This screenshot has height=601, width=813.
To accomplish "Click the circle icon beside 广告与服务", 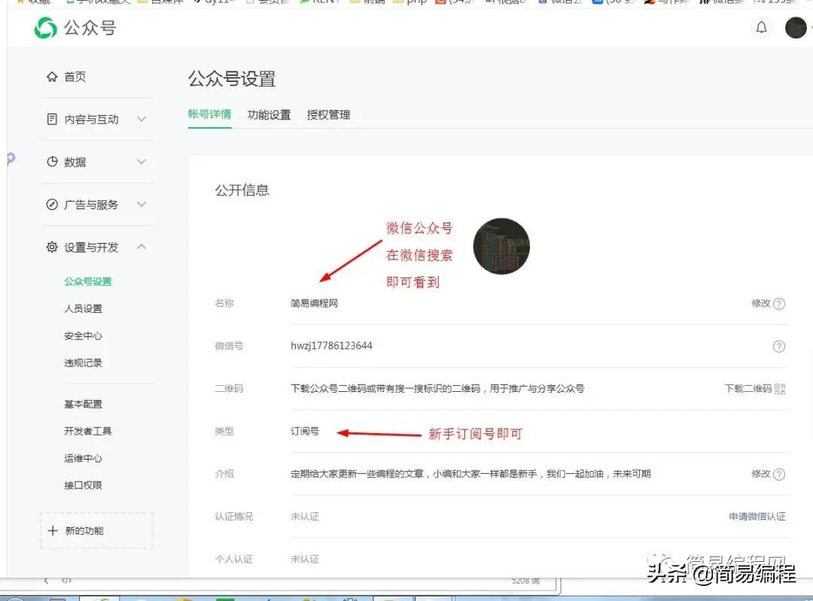I will [51, 204].
